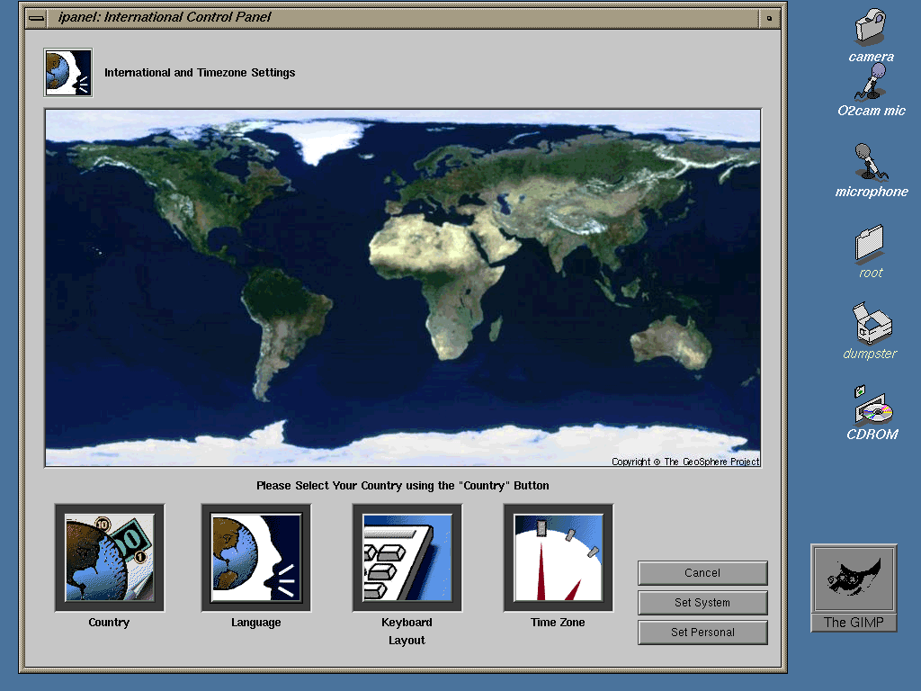
Task: Click the dumpster desktop icon
Action: coord(870,323)
